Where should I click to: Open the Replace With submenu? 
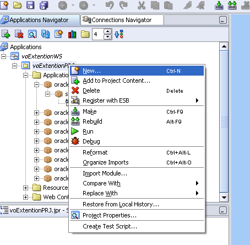pos(137,193)
